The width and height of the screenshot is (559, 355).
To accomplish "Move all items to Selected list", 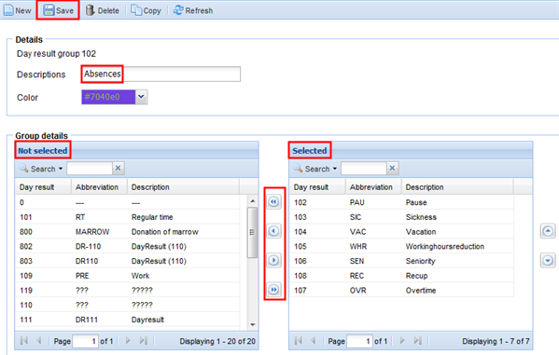I will [x=273, y=290].
